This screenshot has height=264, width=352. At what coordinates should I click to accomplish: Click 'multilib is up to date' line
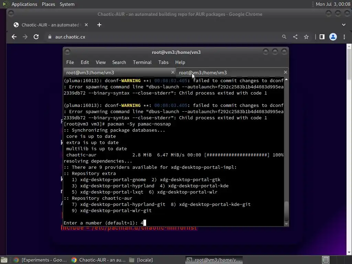[x=97, y=148]
